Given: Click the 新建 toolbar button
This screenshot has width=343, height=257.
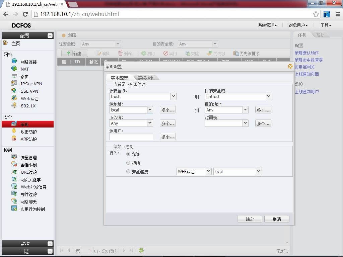Looking at the screenshot, I should (x=75, y=53).
